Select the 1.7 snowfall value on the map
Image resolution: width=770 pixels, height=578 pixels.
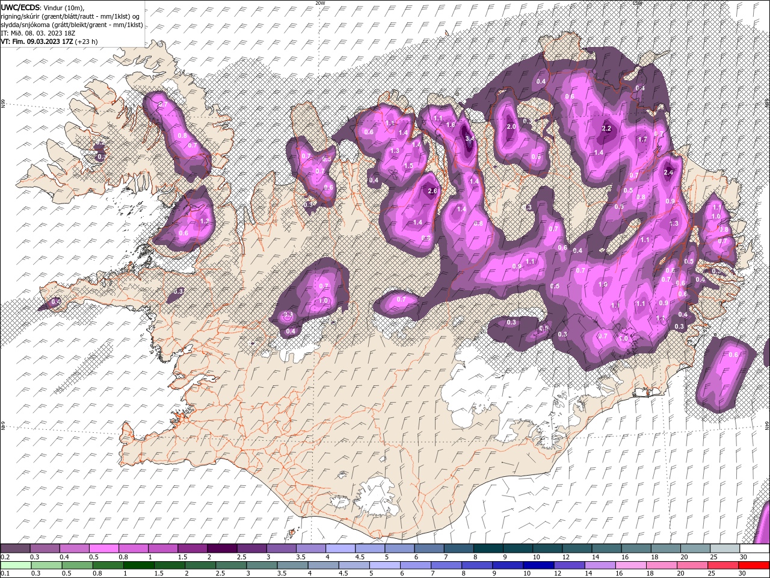[x=642, y=139]
